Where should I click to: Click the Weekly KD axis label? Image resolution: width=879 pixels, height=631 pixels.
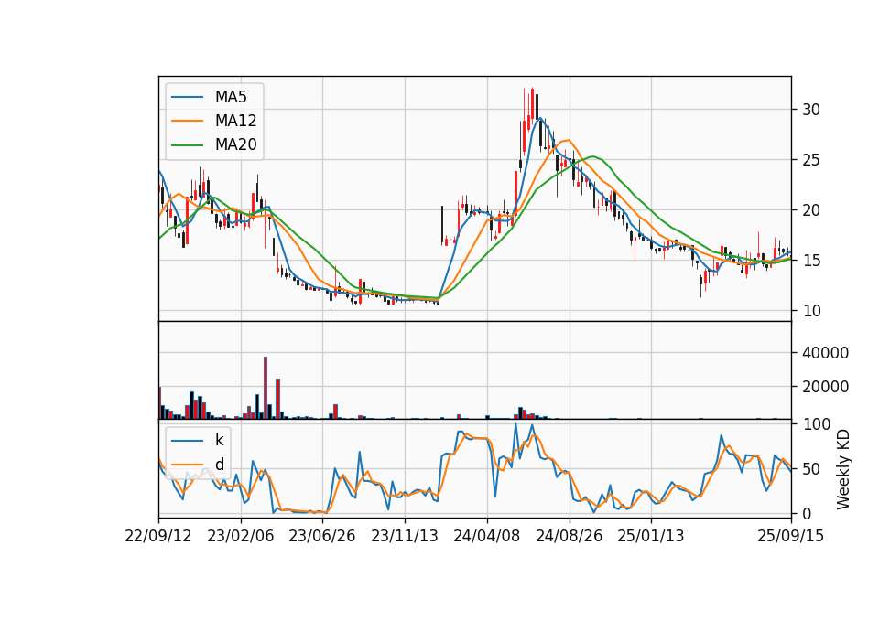pyautogui.click(x=843, y=470)
